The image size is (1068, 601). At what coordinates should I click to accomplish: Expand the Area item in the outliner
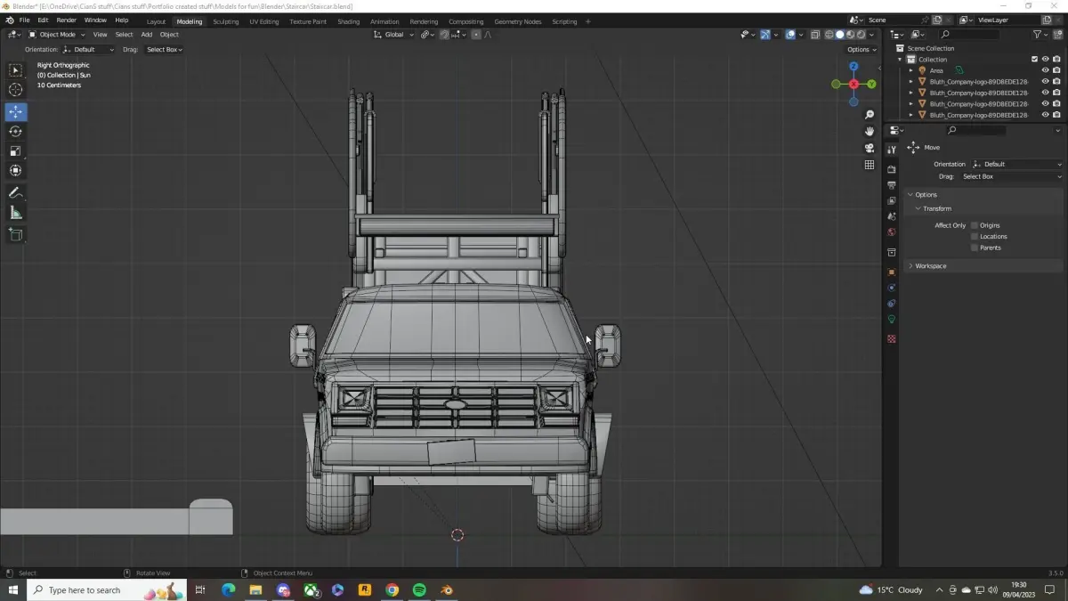910,70
